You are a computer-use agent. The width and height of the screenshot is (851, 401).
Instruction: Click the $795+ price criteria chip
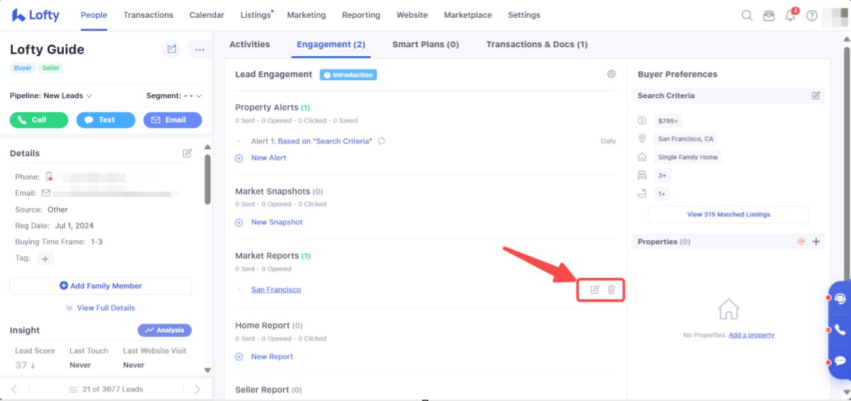tap(668, 120)
